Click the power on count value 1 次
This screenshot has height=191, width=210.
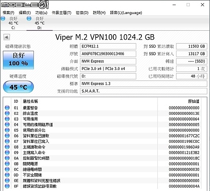pyautogui.click(x=192, y=69)
